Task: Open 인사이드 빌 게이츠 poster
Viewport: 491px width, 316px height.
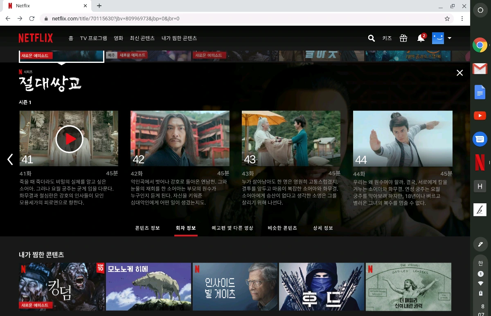Action: [x=235, y=287]
